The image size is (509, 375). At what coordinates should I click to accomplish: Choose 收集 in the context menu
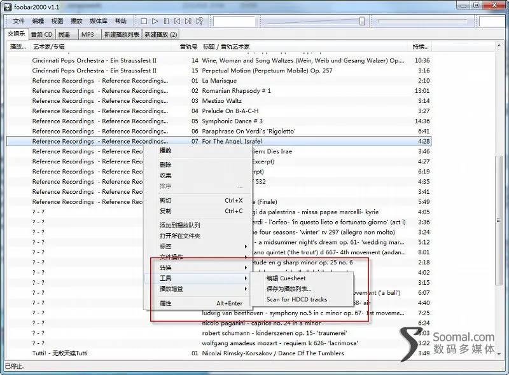[198, 175]
